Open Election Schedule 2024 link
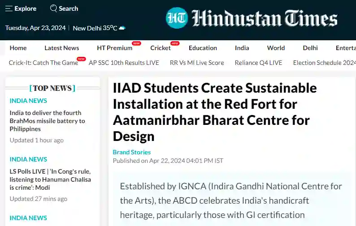This screenshot has height=226, width=356. (325, 63)
